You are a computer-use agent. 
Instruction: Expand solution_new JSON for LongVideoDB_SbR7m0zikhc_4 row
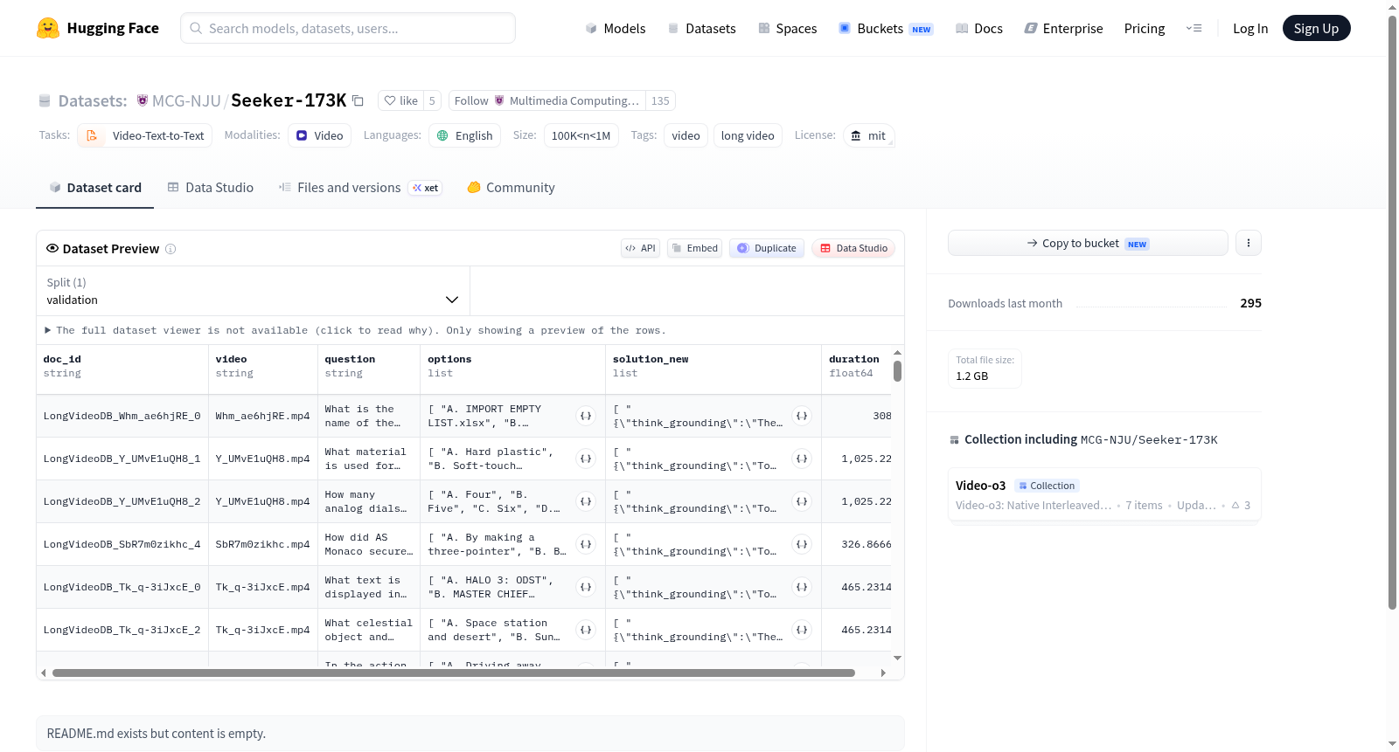pos(802,544)
